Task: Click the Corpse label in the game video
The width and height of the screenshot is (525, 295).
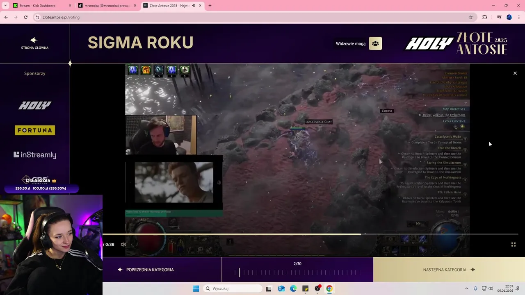Action: point(387,111)
